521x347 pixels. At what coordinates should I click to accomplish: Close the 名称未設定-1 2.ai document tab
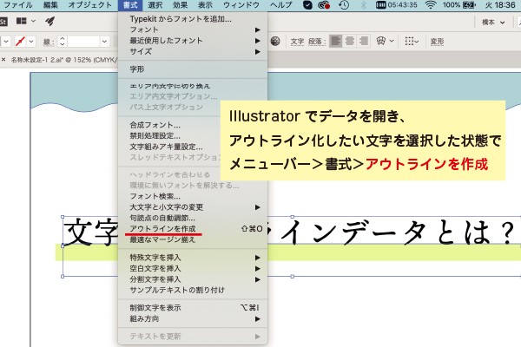tap(3, 60)
